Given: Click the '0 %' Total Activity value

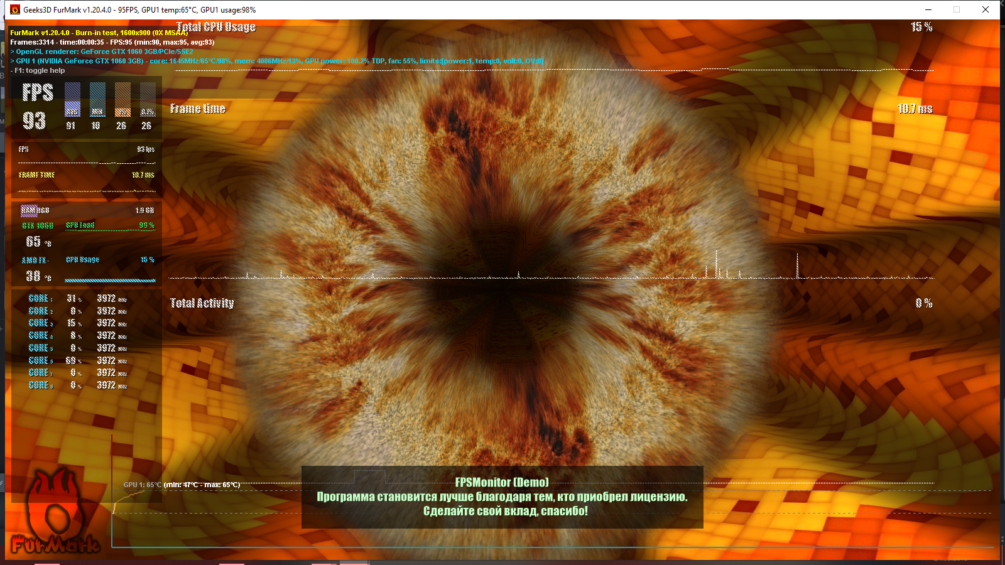Looking at the screenshot, I should 924,303.
